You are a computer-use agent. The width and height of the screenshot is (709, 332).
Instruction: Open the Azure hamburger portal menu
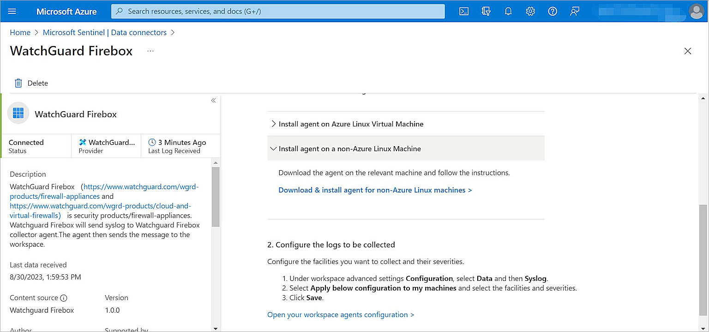coord(12,11)
